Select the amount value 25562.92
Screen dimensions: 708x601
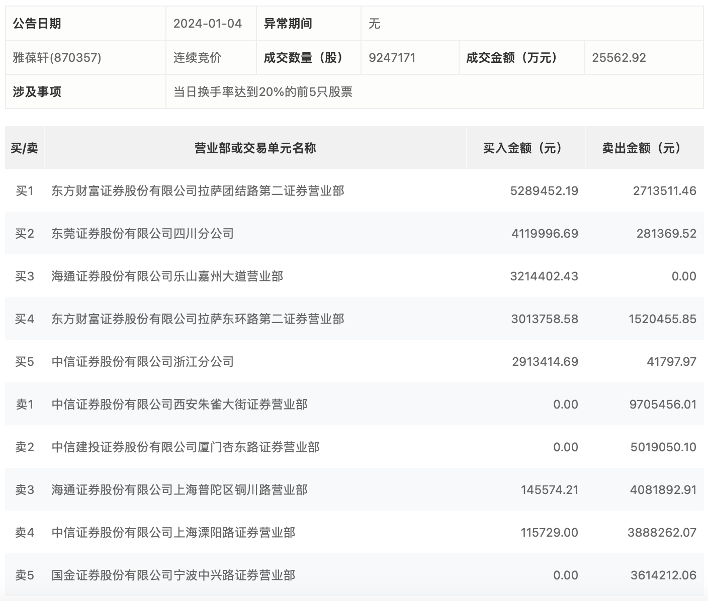pyautogui.click(x=619, y=58)
